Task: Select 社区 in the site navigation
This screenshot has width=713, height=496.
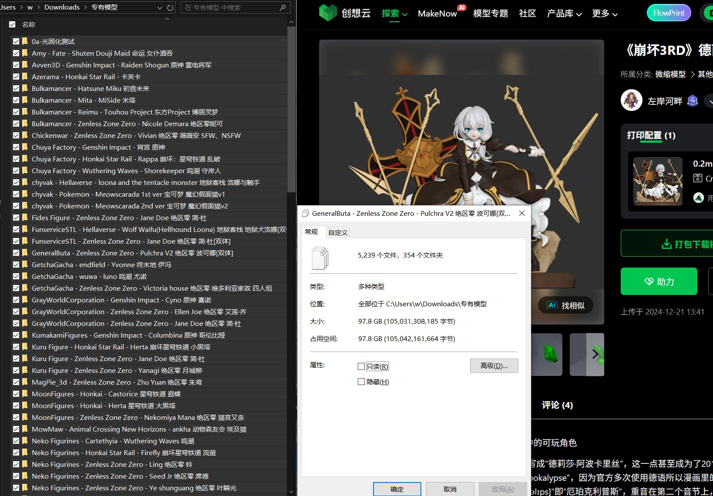Action: [527, 13]
